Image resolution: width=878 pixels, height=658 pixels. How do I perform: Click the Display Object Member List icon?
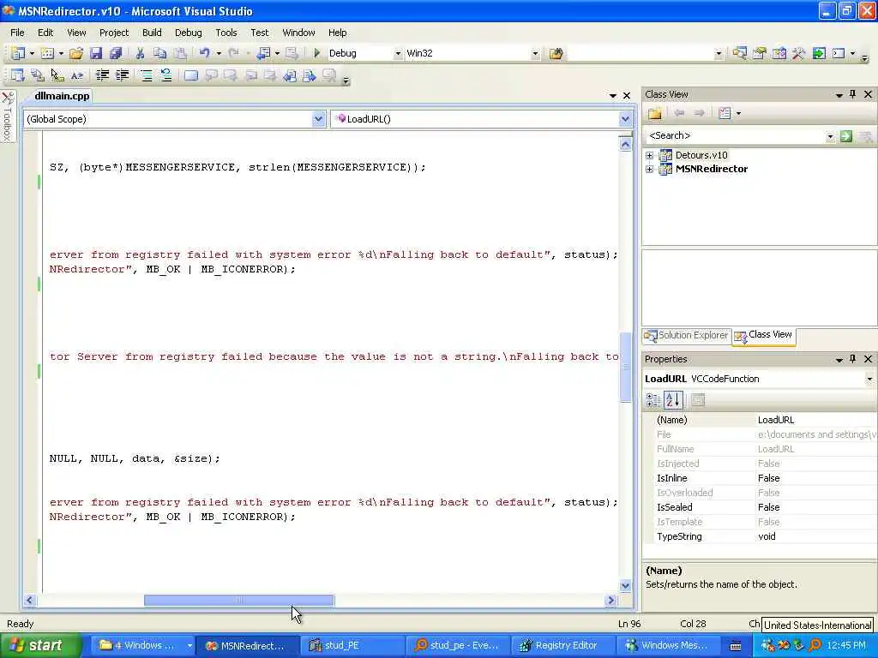point(18,75)
